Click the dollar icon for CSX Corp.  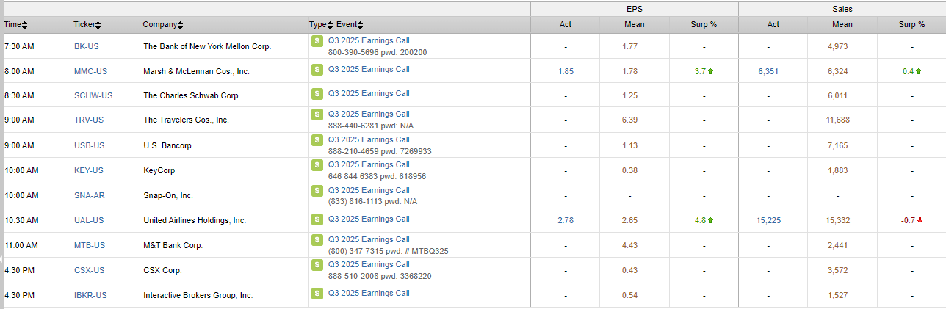pos(317,265)
